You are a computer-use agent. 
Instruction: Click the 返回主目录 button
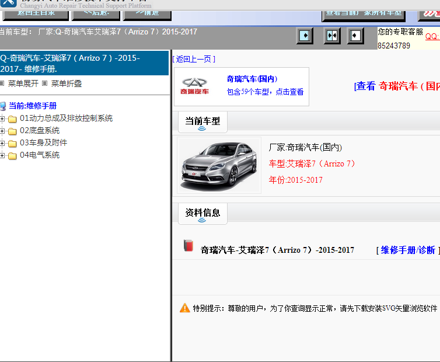click(36, 15)
